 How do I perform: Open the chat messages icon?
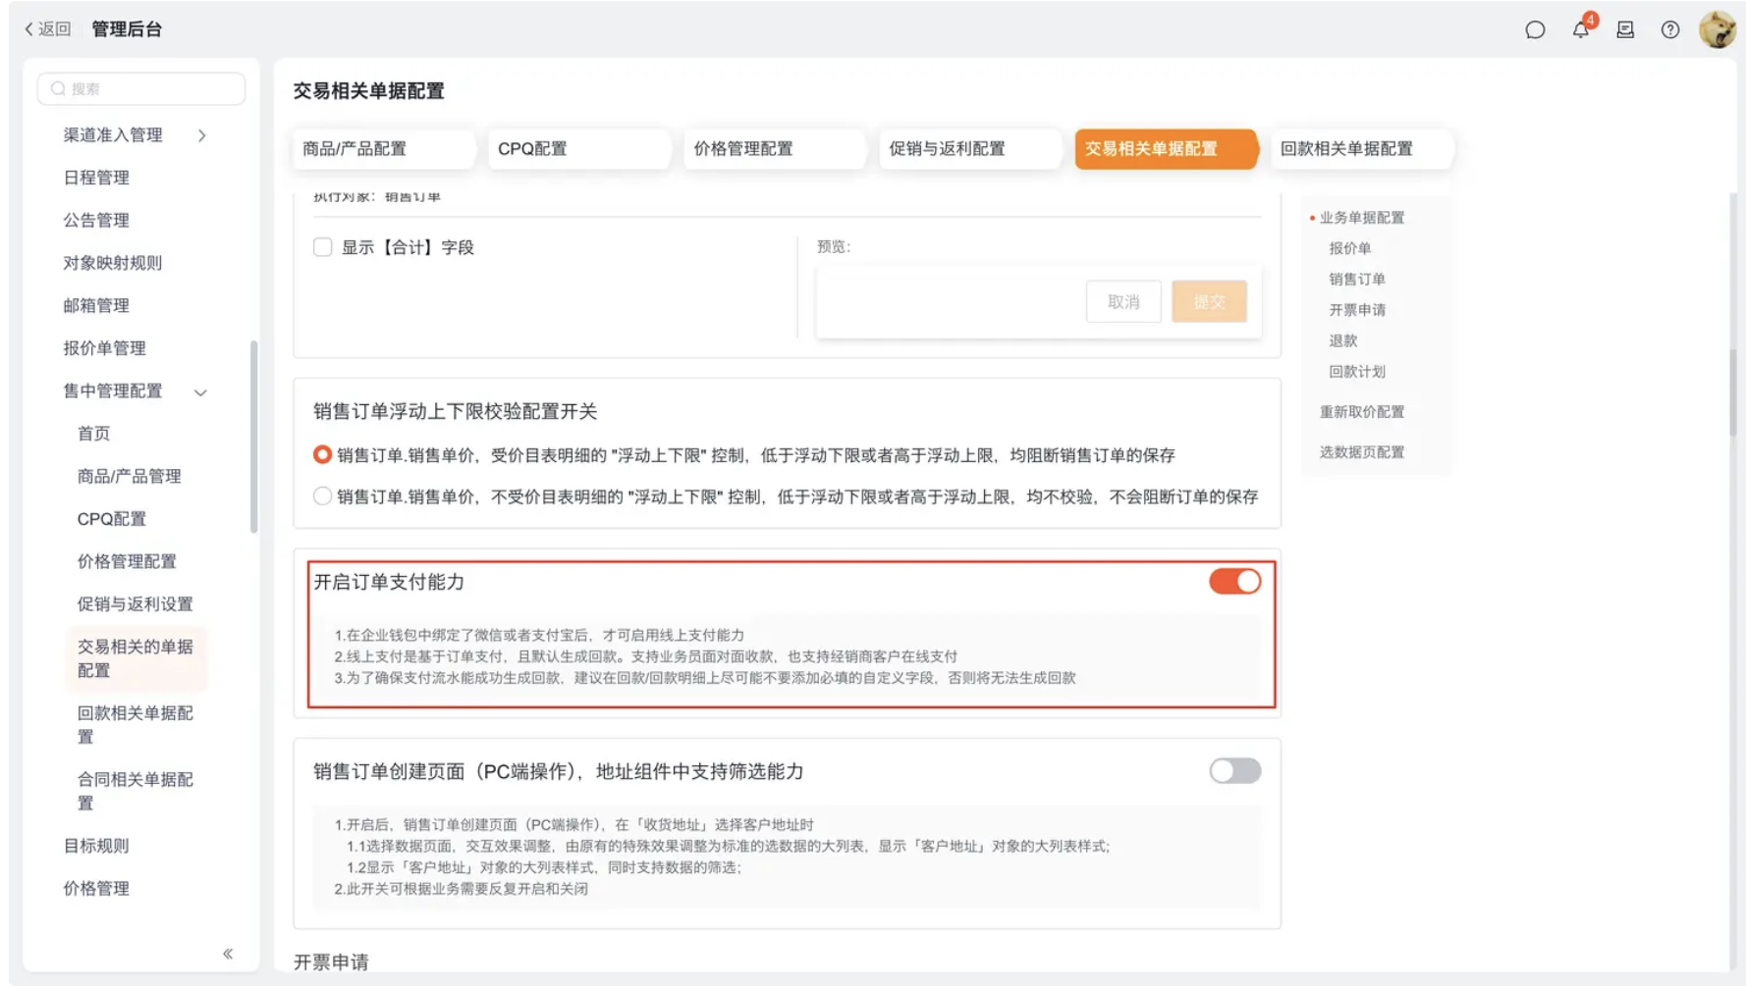1535,30
